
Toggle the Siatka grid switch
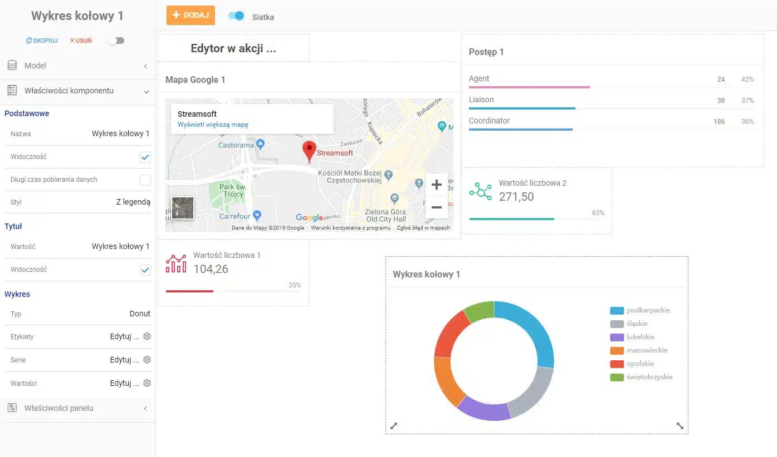tap(237, 16)
